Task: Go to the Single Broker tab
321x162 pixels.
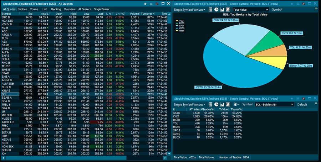Action: (102, 9)
